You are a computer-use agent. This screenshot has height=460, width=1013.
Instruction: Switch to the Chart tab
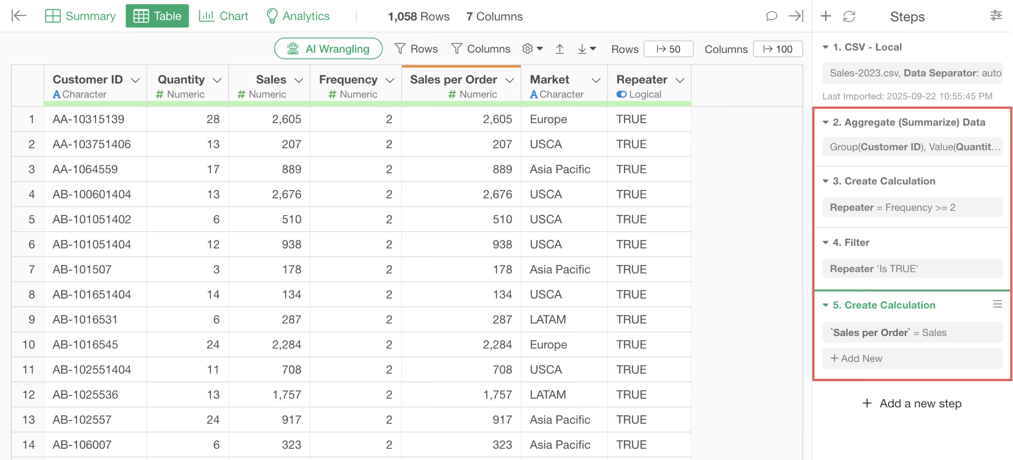coord(223,16)
